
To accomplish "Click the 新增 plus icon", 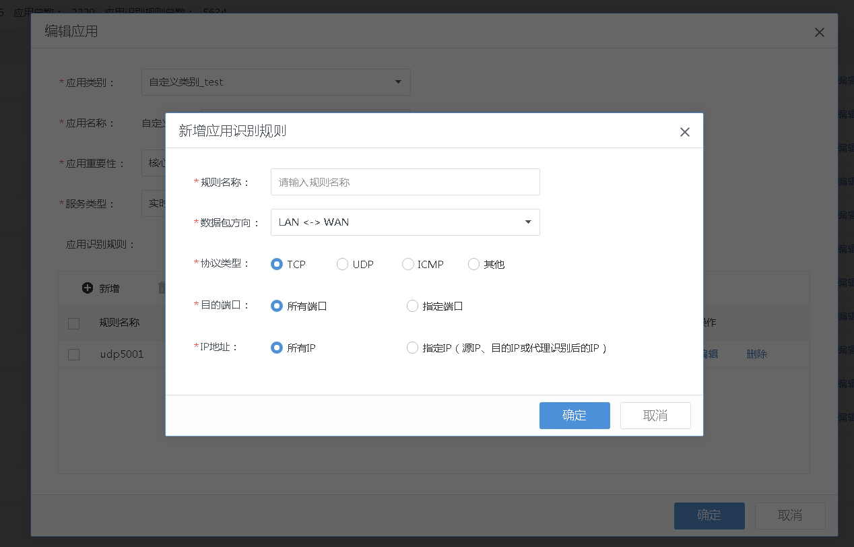I will [88, 288].
